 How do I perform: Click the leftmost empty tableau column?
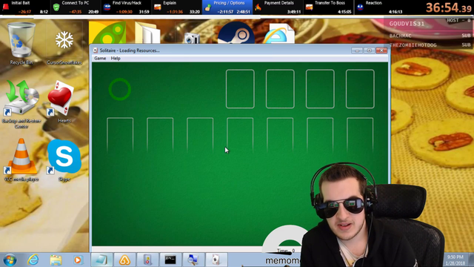tap(120, 135)
